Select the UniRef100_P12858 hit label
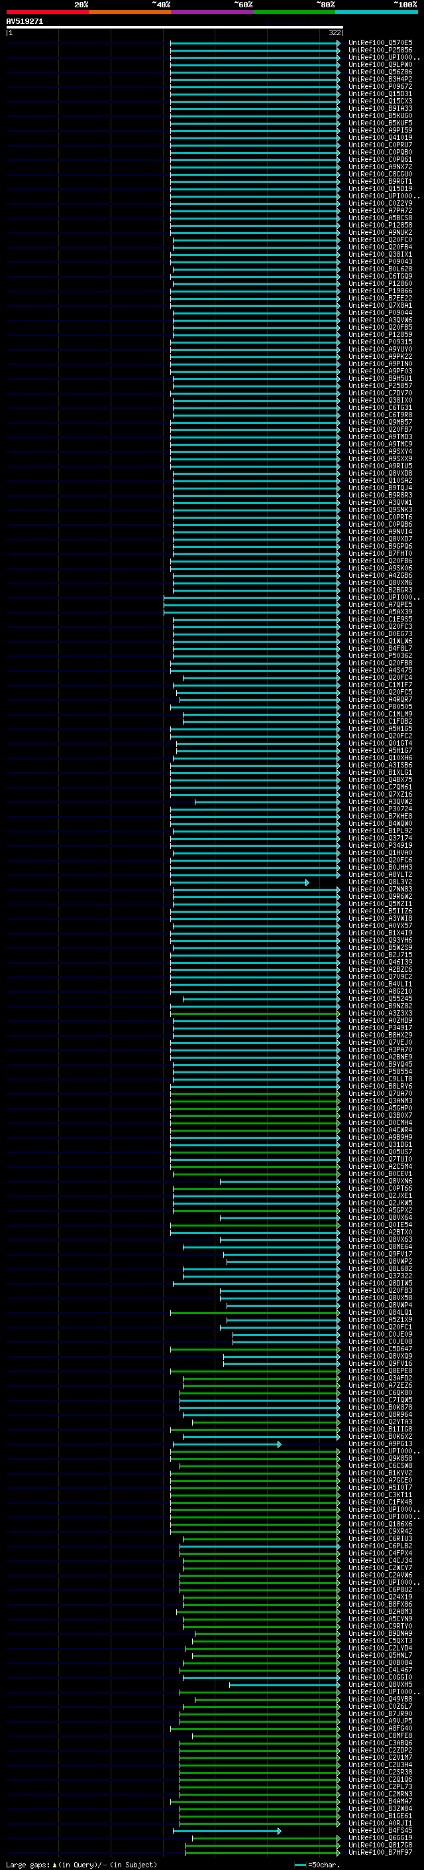This screenshot has height=1870, width=424. pos(380,225)
